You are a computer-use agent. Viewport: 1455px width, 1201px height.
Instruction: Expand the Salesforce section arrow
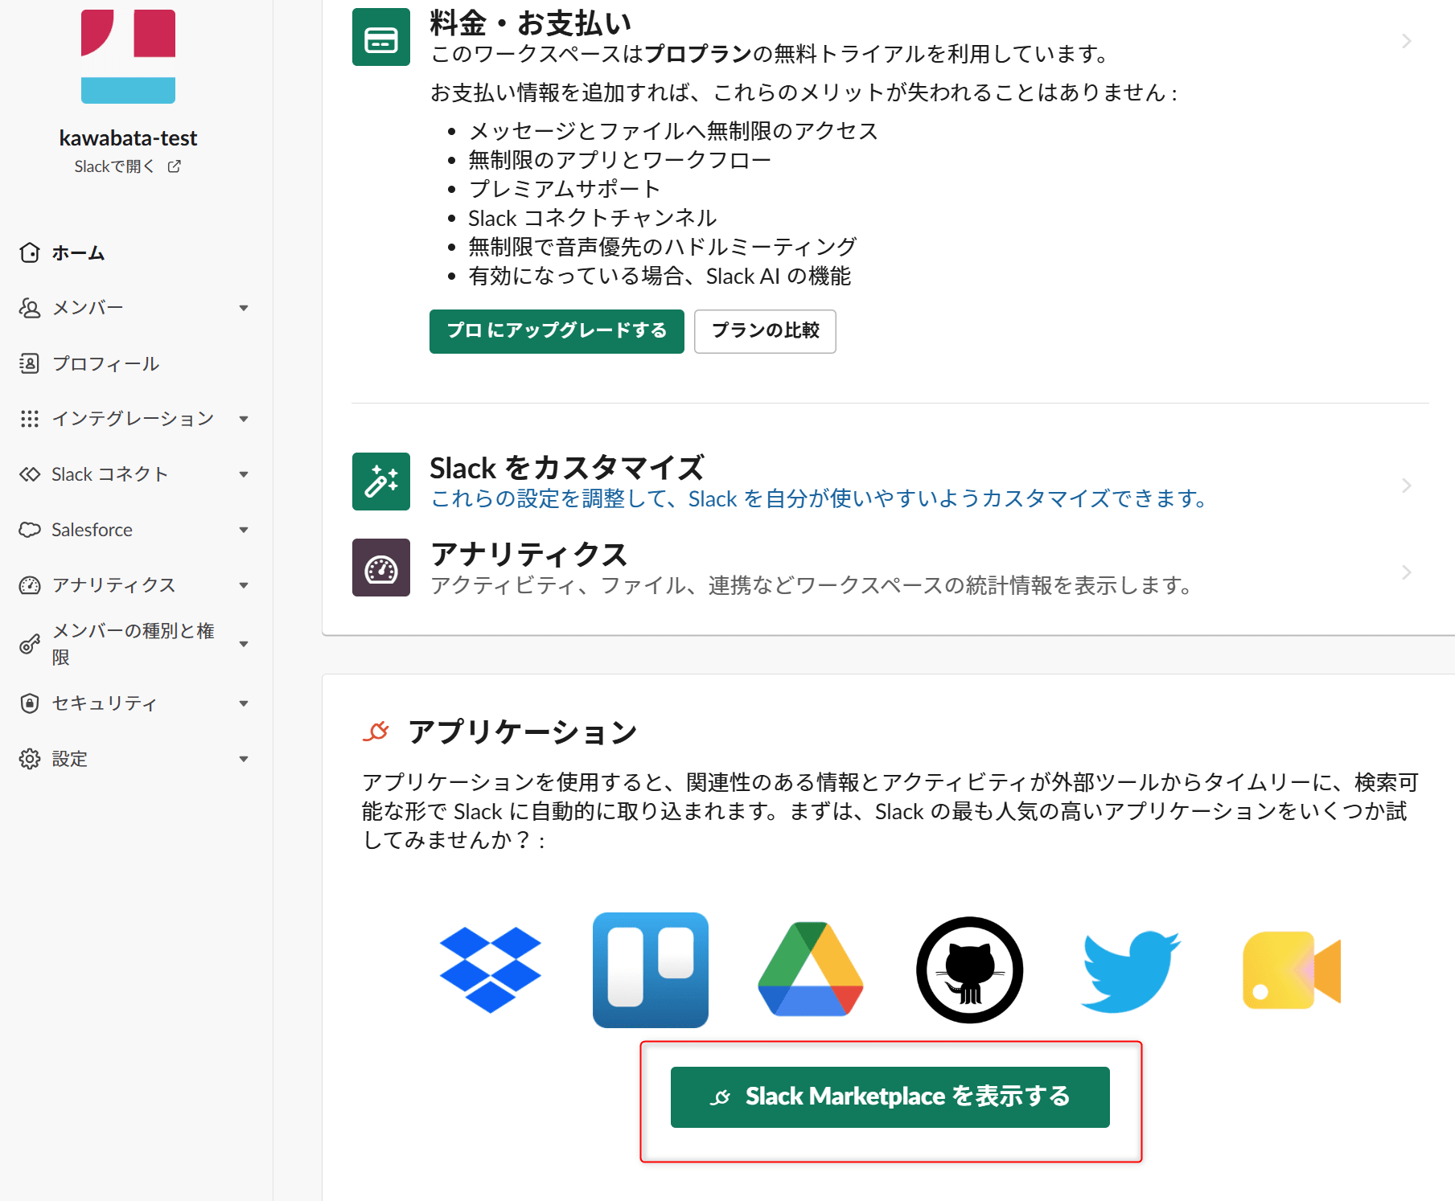pos(244,530)
